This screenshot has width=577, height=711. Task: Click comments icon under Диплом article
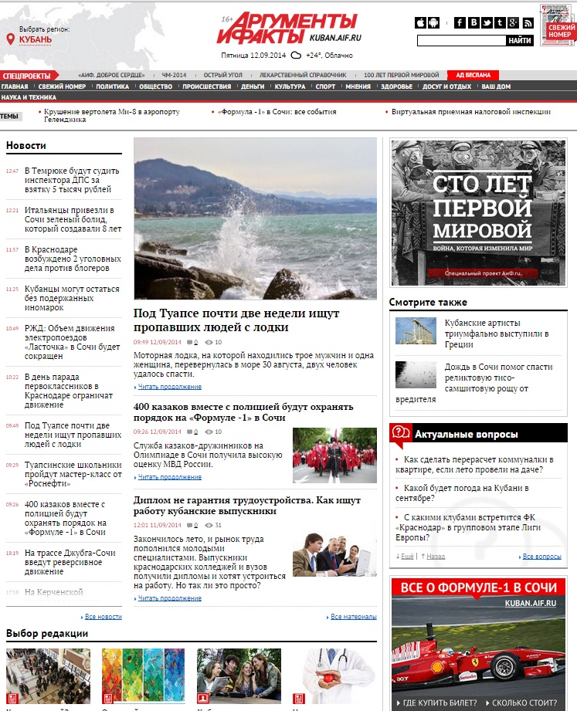[x=189, y=525]
